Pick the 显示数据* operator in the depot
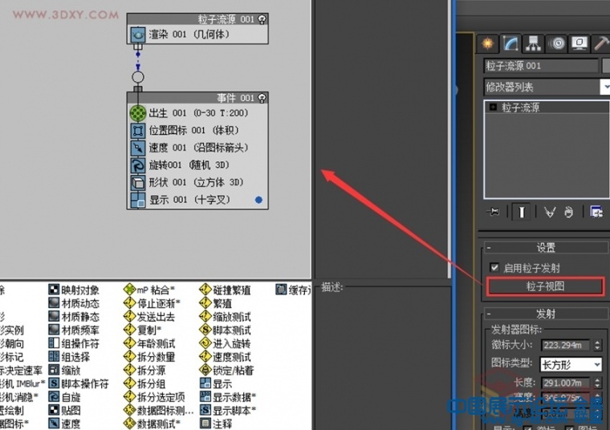The height and width of the screenshot is (430, 610). tap(228, 397)
